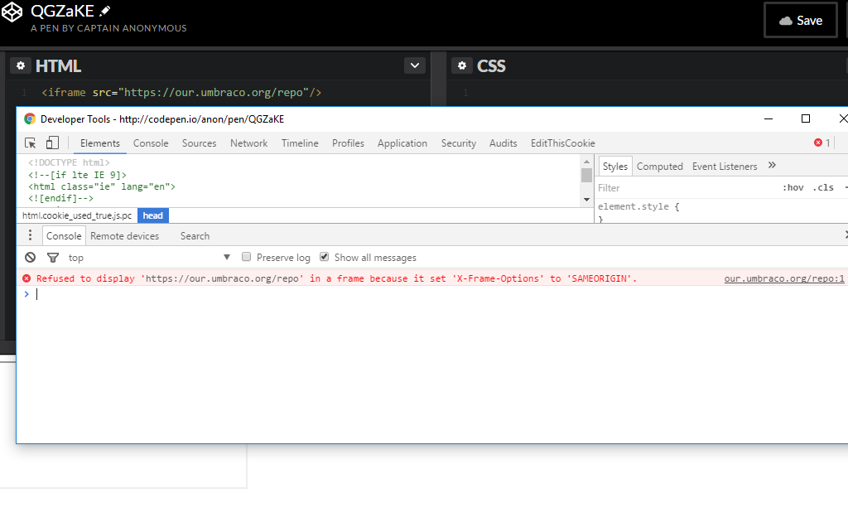
Task: Switch to the Application tab
Action: pyautogui.click(x=402, y=143)
